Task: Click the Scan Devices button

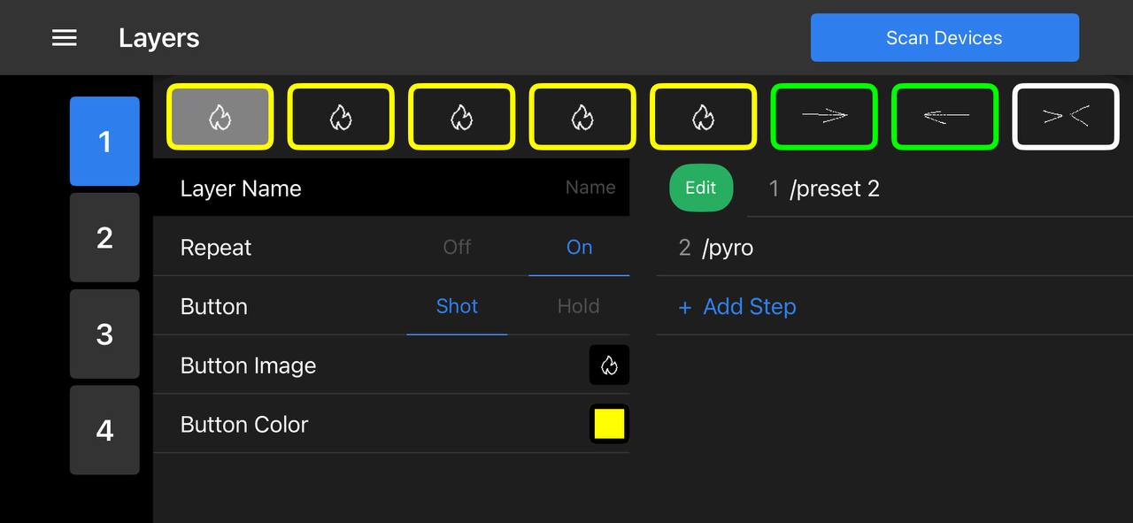Action: point(944,38)
